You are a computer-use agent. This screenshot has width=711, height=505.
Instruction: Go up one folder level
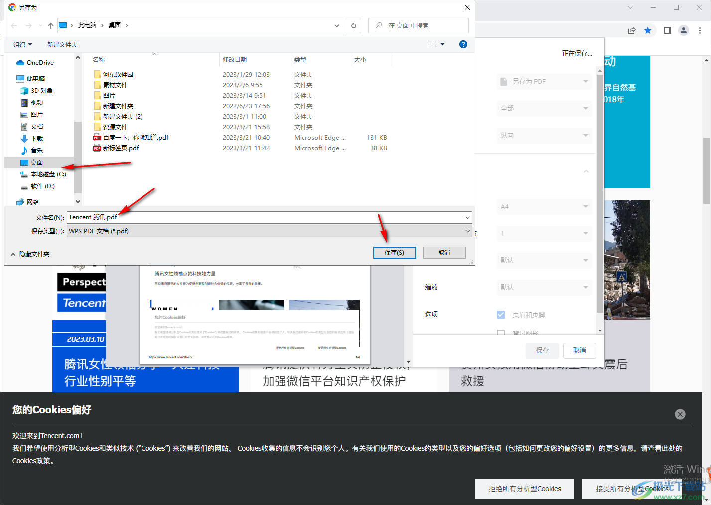tap(50, 26)
